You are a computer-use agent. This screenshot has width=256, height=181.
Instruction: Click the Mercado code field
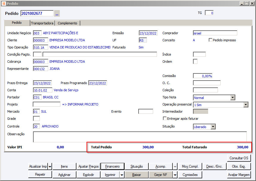coord(36,111)
